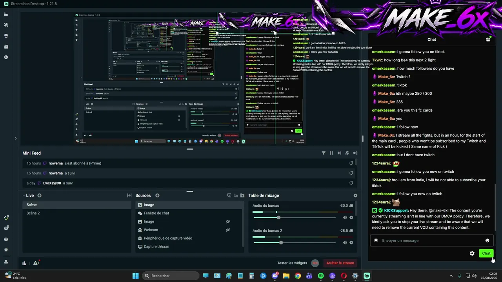Open Audio du bureau 2 settings gear
502x282 pixels.
351,242
